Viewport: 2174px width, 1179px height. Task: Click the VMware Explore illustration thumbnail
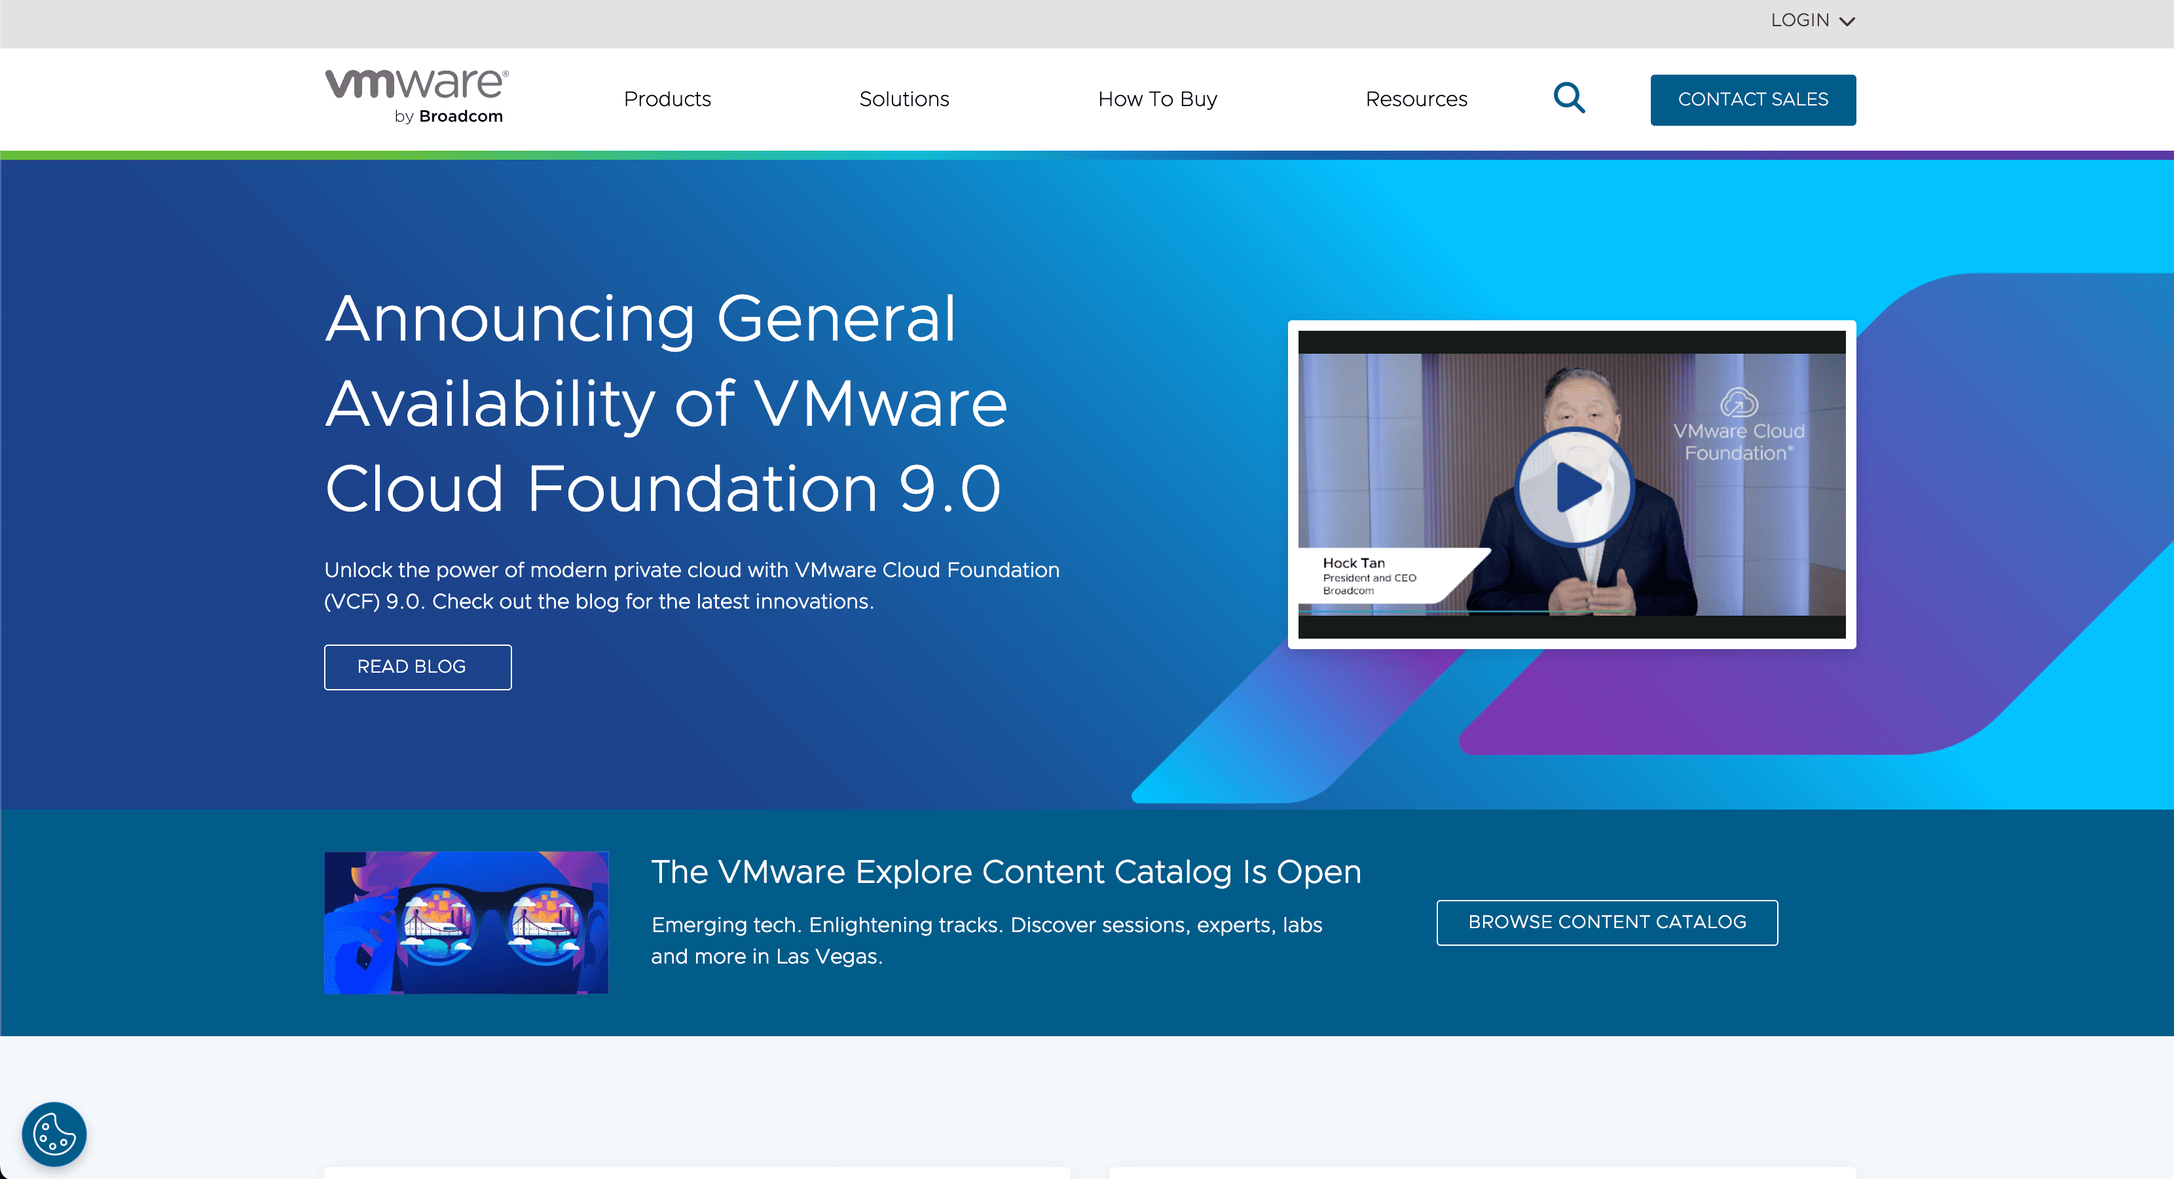click(x=466, y=922)
